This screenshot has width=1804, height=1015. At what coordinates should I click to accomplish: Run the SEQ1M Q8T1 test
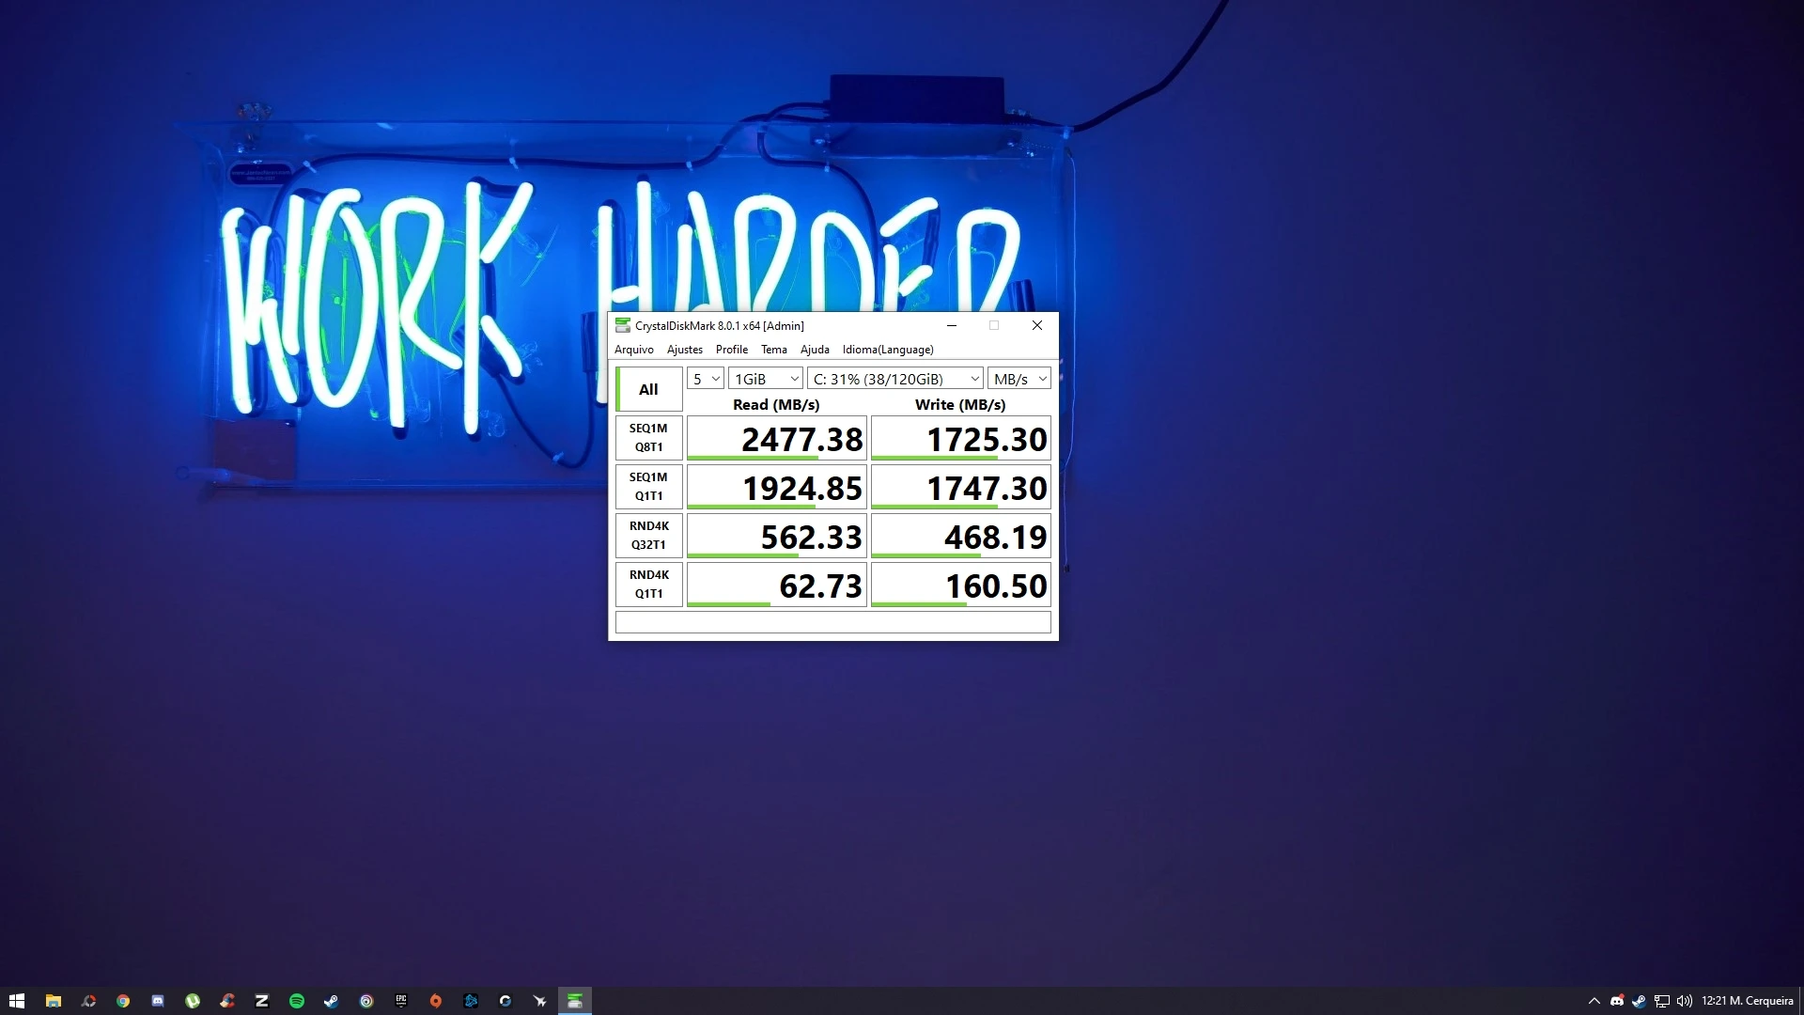pyautogui.click(x=648, y=438)
